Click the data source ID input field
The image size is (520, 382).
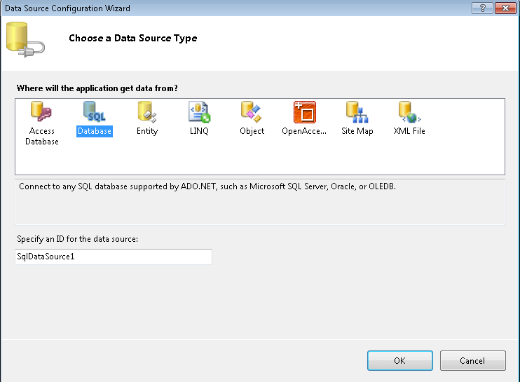[114, 257]
